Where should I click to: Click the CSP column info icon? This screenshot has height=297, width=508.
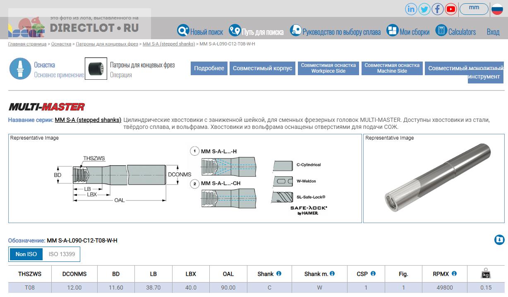(373, 273)
